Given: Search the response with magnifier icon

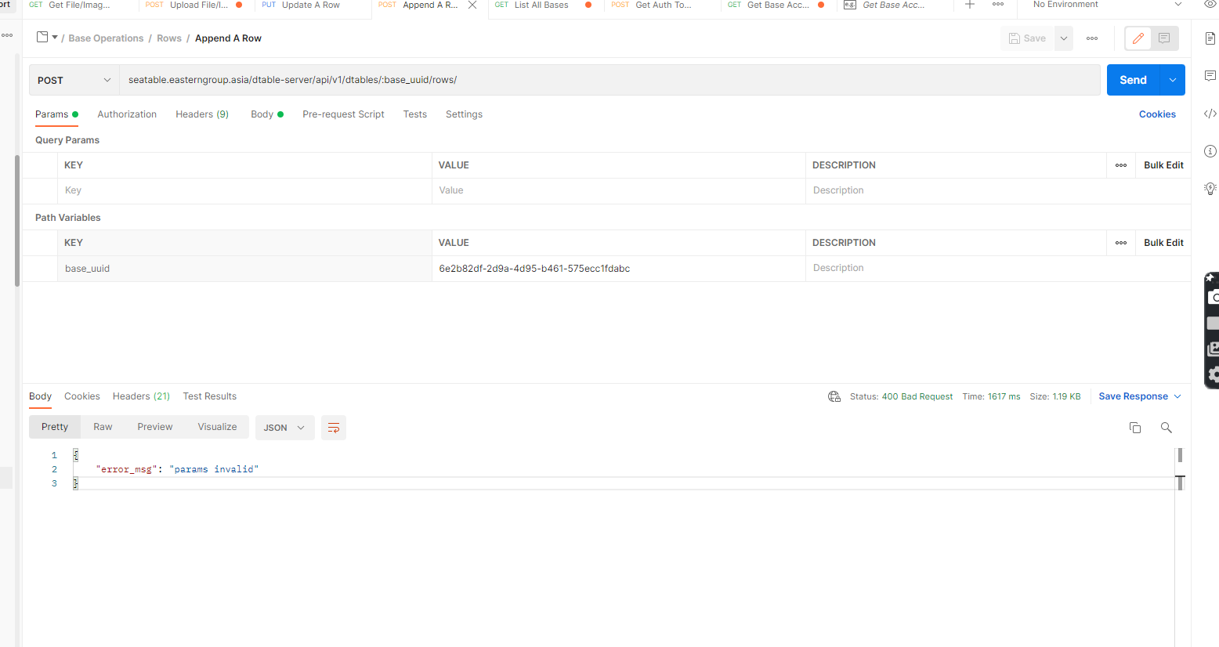Looking at the screenshot, I should 1166,428.
